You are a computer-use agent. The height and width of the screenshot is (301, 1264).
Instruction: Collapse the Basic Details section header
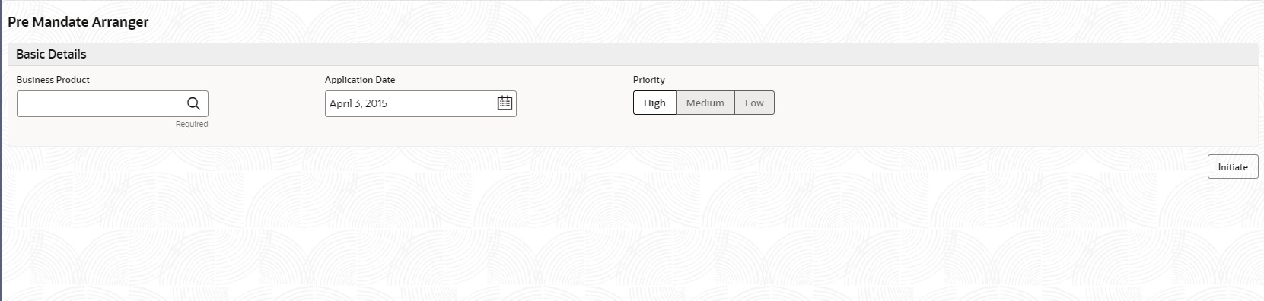tap(632, 54)
